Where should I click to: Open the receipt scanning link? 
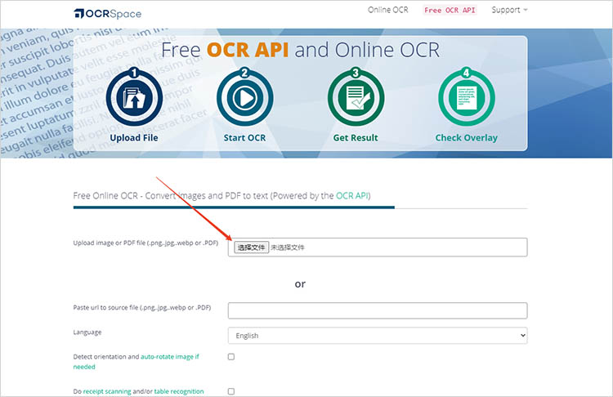pos(107,391)
